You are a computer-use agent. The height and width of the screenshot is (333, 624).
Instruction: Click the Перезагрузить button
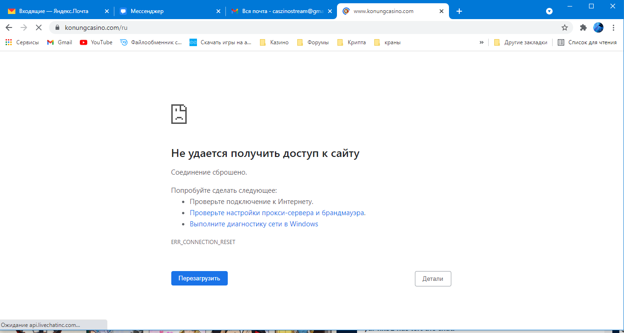[199, 279]
